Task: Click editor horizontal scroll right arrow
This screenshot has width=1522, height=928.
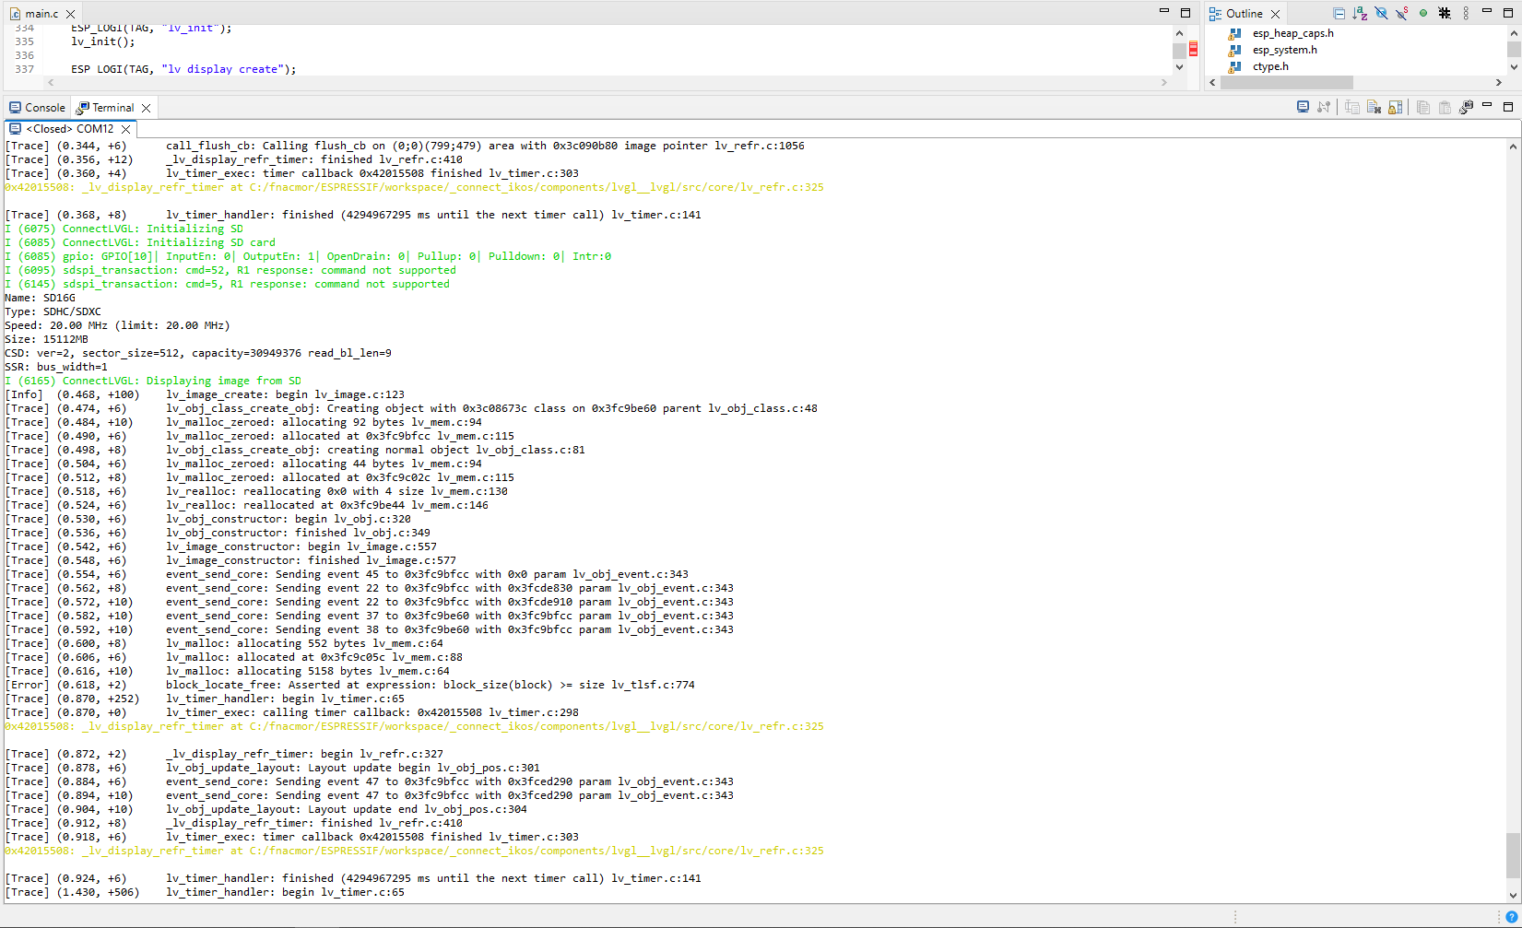Action: click(x=1164, y=82)
